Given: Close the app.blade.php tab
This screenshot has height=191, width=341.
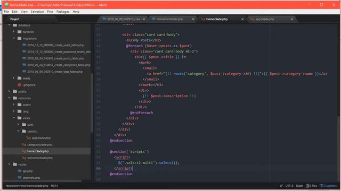Looking at the screenshot, I should coord(292,19).
